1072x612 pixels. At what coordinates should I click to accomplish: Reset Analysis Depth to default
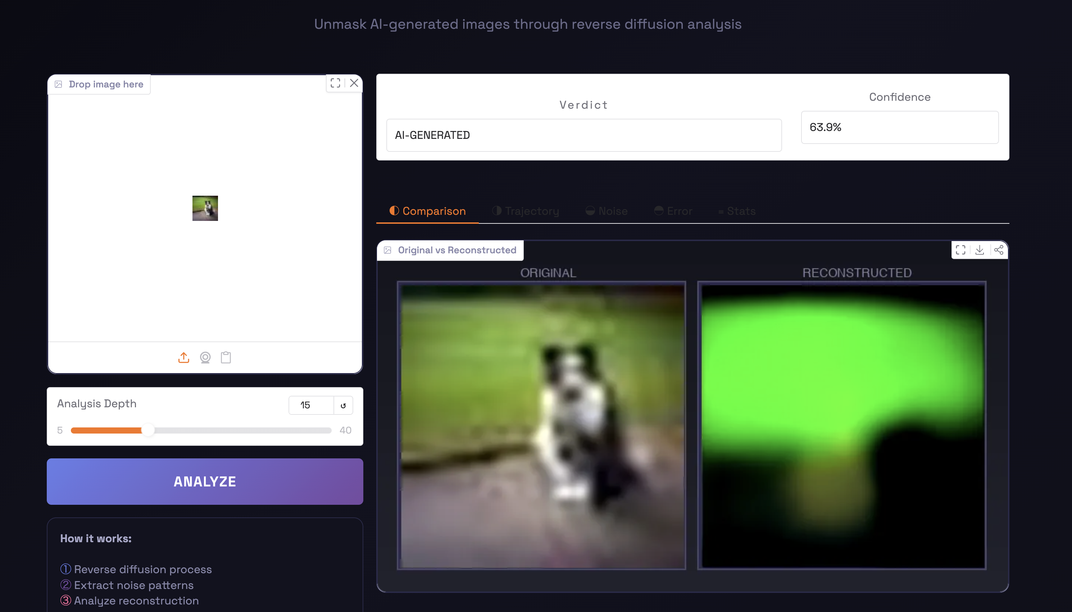coord(343,405)
